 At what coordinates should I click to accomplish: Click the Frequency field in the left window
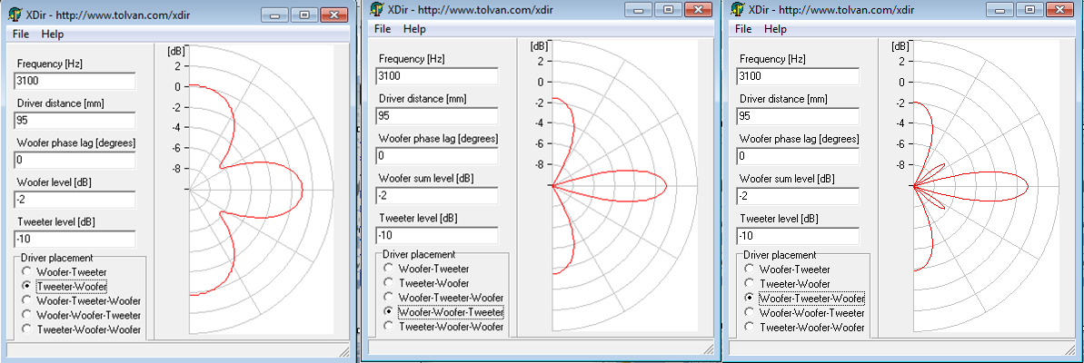pyautogui.click(x=75, y=81)
